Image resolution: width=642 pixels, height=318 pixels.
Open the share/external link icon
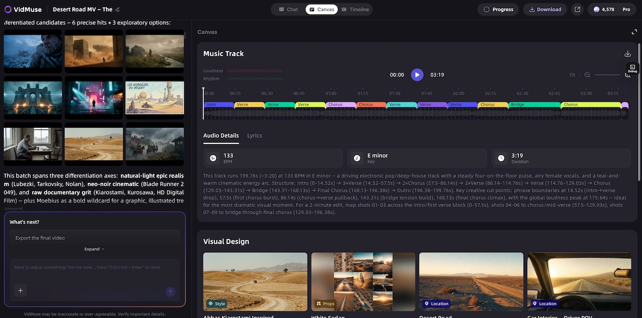(577, 9)
